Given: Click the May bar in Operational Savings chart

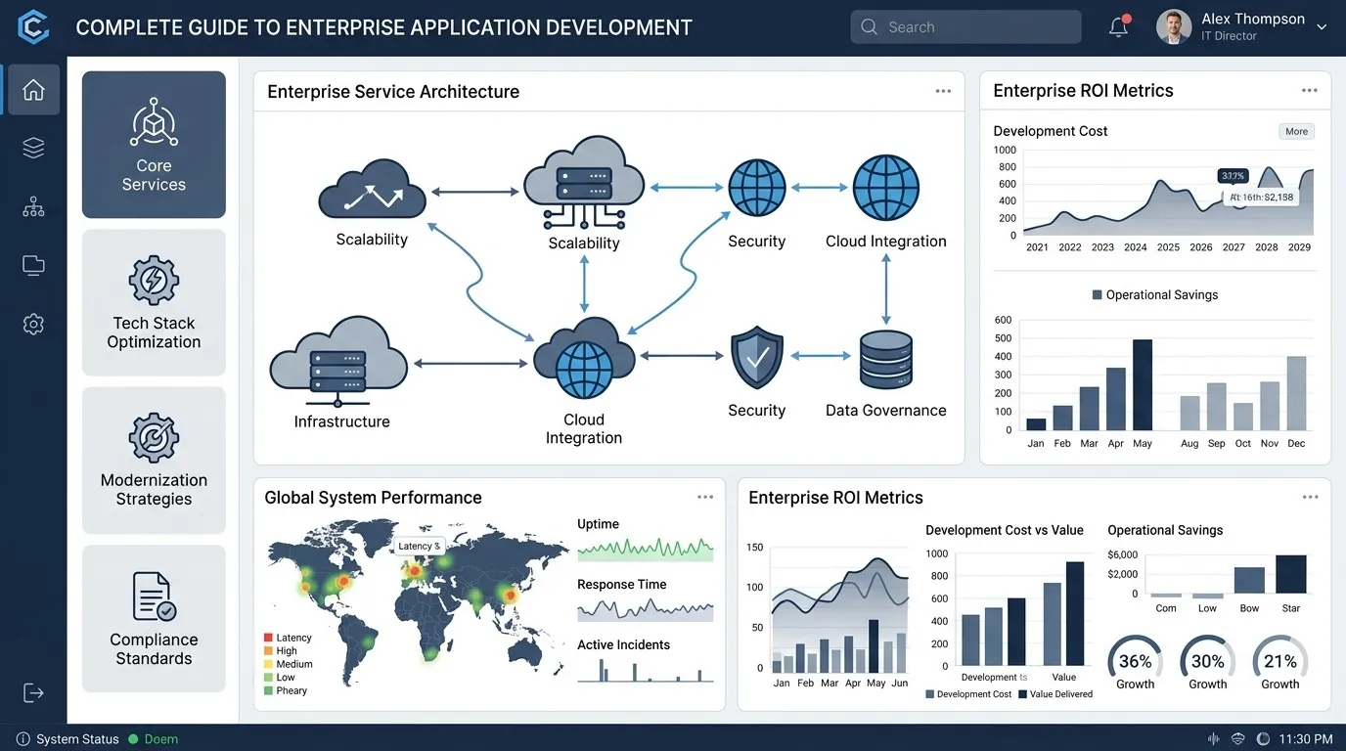Looking at the screenshot, I should (x=1143, y=385).
